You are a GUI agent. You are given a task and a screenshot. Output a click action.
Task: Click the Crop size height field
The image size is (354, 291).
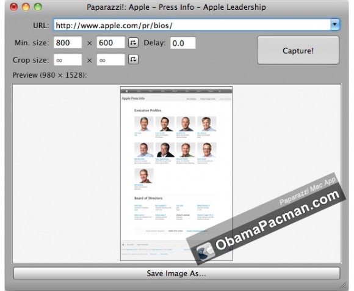point(110,60)
